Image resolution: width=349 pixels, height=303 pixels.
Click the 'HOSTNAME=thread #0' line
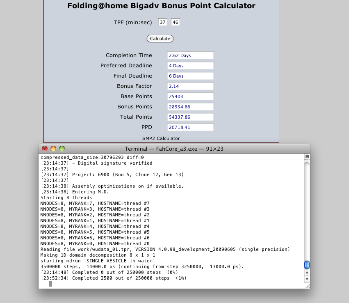pos(95,243)
